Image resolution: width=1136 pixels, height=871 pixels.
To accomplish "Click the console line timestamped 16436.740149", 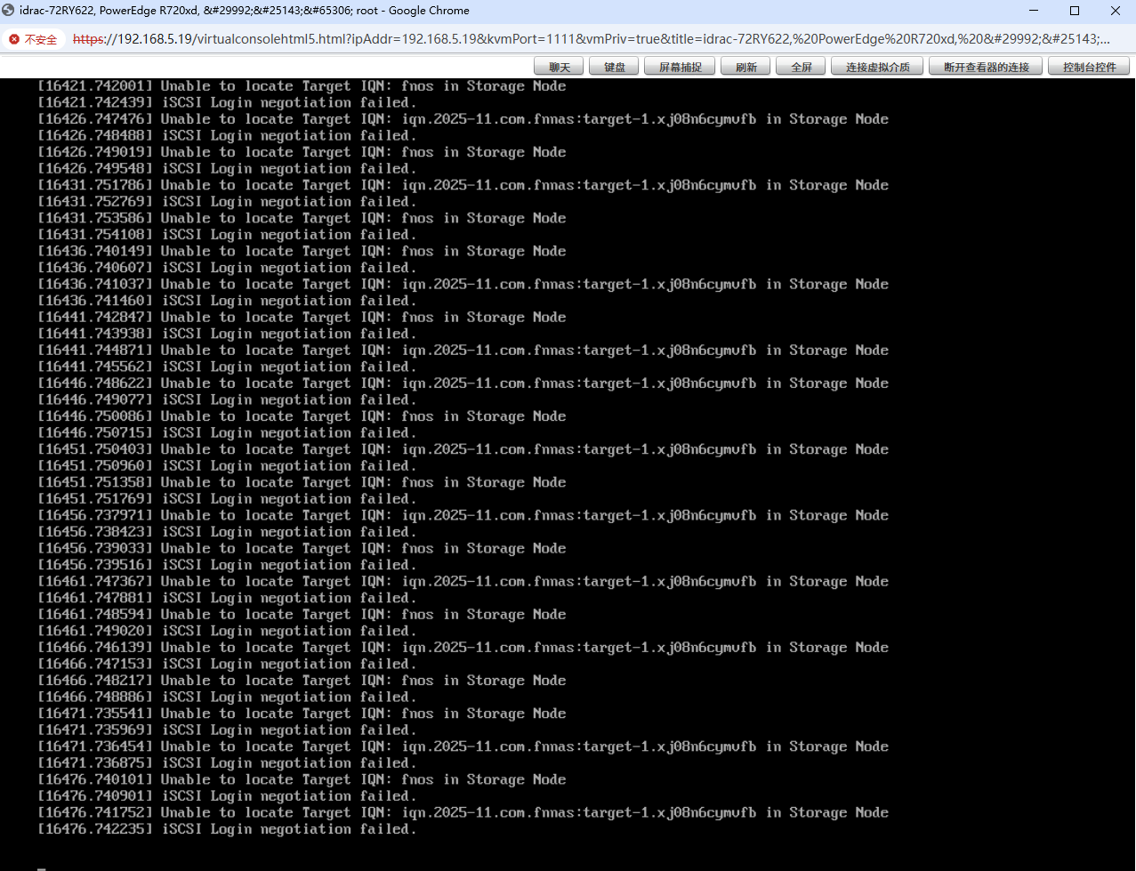I will pos(302,251).
